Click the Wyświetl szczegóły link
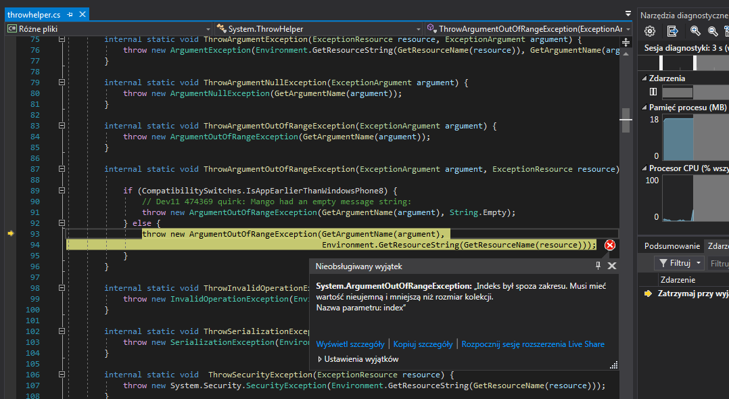This screenshot has width=729, height=399. (x=350, y=344)
